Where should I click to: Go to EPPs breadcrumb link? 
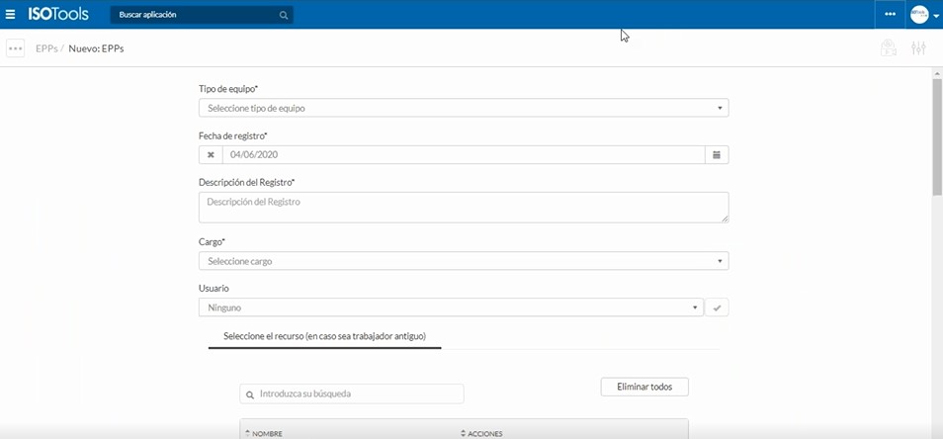(45, 48)
